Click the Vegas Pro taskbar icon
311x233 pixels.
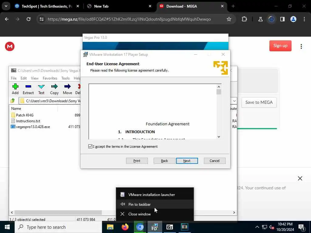(x=184, y=227)
